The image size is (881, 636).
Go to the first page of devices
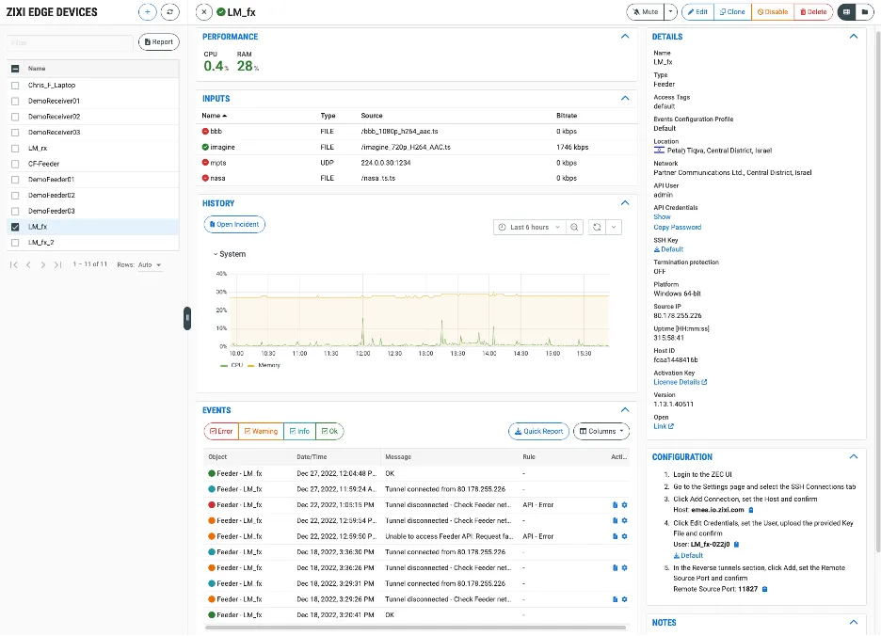13,264
